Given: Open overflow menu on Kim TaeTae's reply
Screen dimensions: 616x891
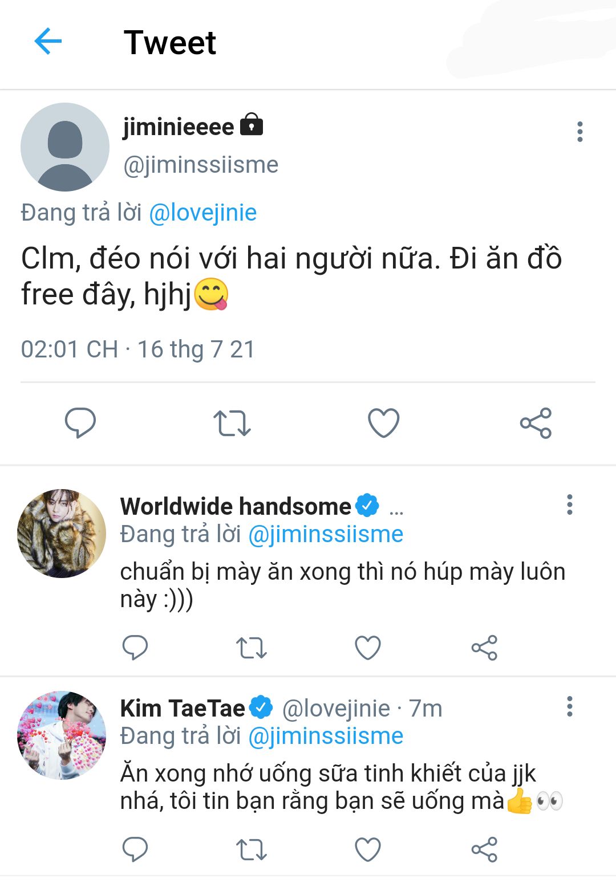Looking at the screenshot, I should click(569, 706).
